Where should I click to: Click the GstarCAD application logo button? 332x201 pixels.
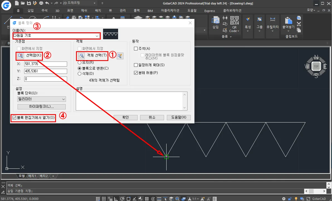tap(6, 6)
